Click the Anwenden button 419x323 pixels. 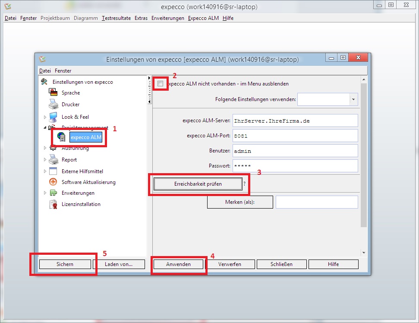tap(178, 264)
